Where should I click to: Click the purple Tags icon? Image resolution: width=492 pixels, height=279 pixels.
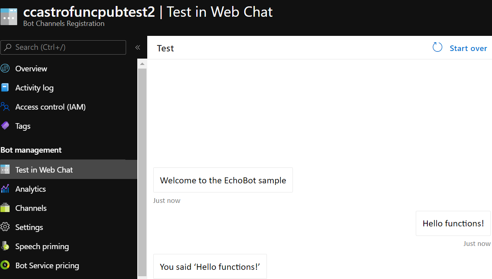[5, 126]
